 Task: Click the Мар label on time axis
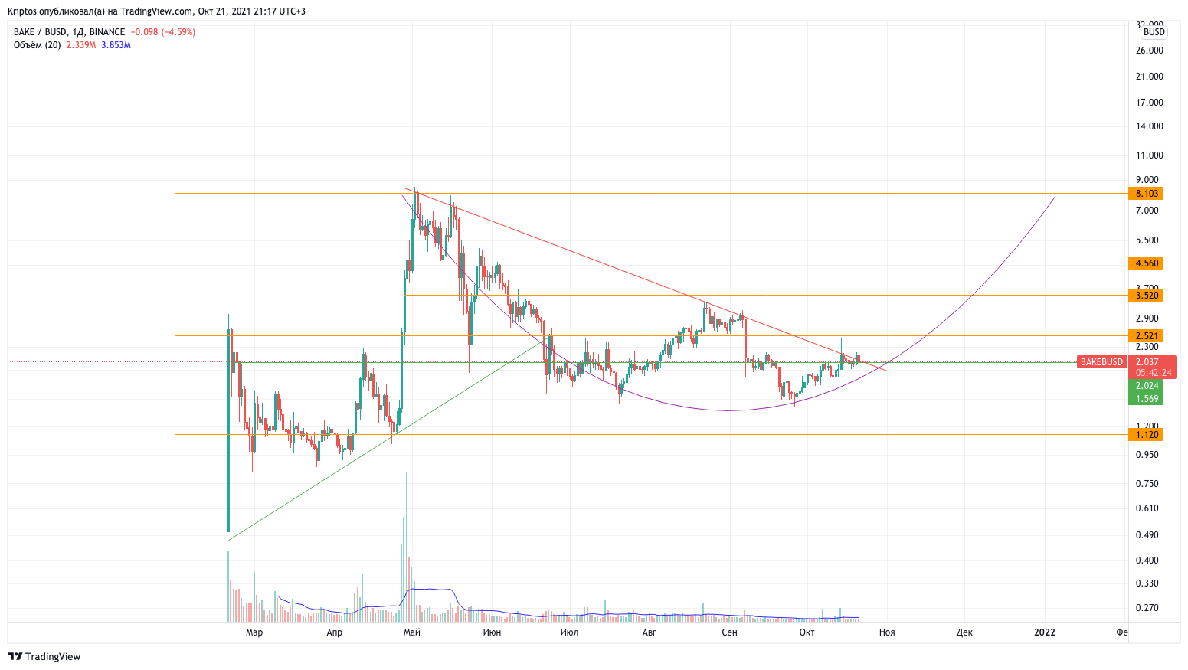click(x=254, y=632)
